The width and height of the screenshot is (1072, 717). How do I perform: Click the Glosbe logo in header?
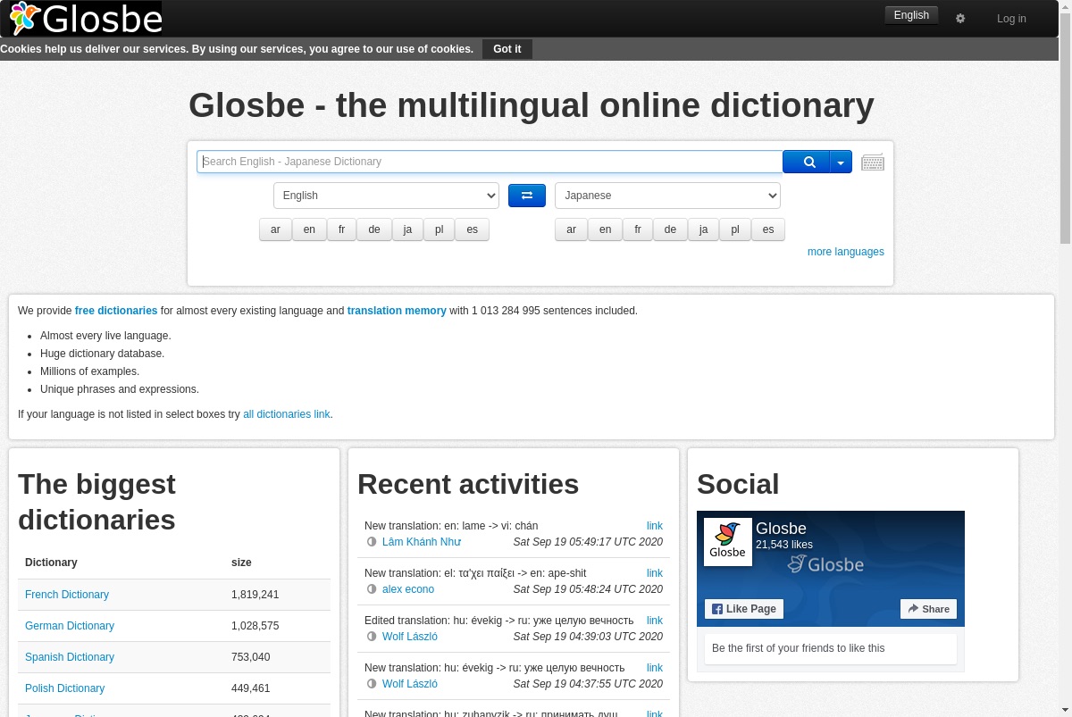point(85,18)
